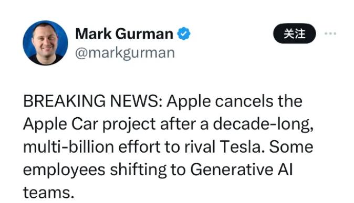The width and height of the screenshot is (354, 203).
Task: Click the phrase Apple Car project
Action: 89,125
